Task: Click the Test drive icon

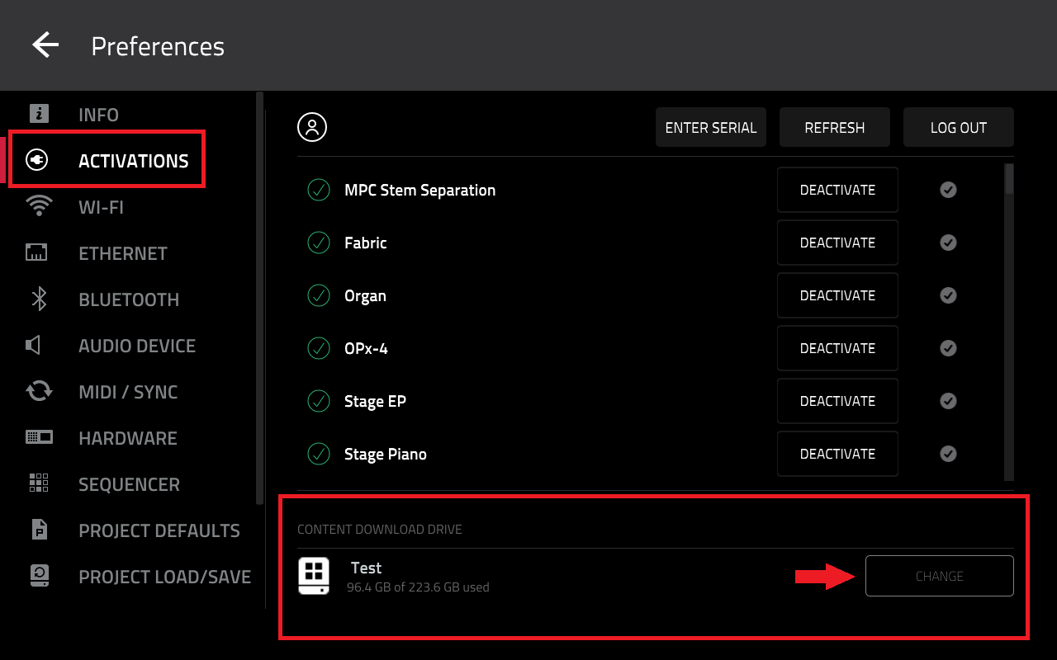Action: (314, 576)
